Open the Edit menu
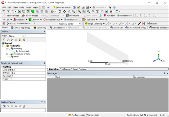 (x=9, y=7)
